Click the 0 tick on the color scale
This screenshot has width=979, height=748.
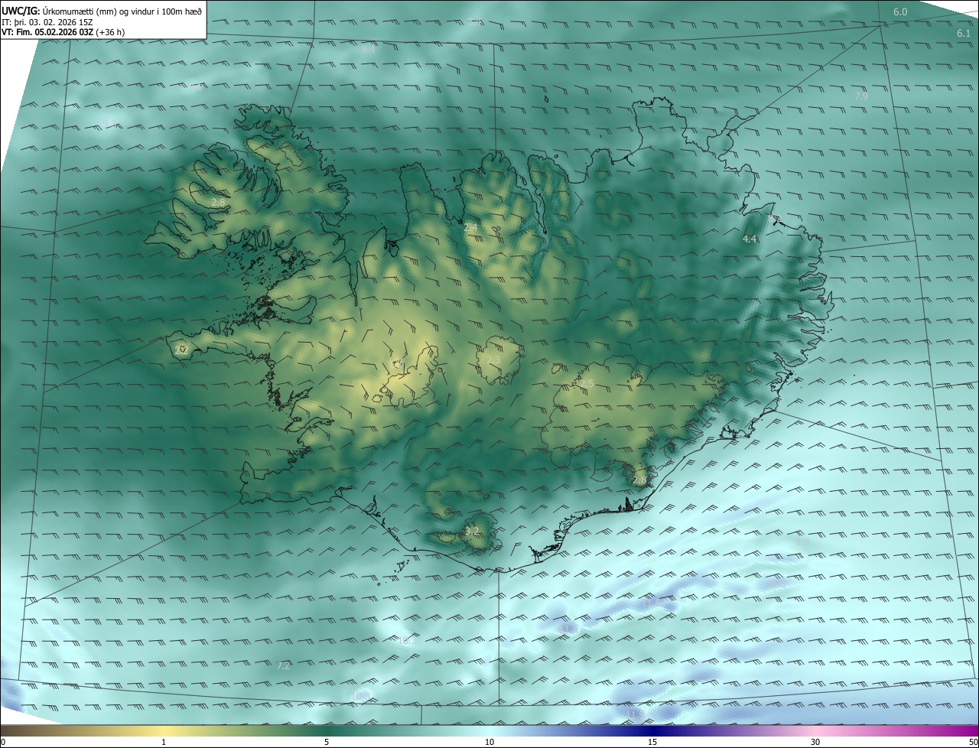coord(3,742)
